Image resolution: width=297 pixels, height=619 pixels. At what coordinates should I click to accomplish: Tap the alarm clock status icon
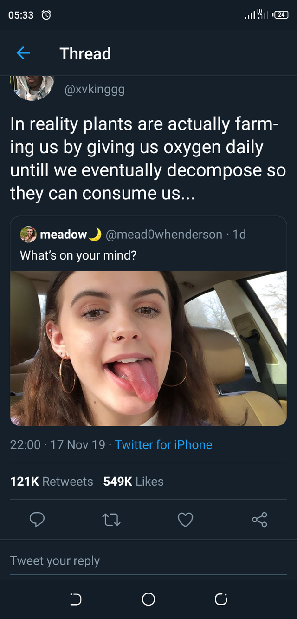pos(46,15)
